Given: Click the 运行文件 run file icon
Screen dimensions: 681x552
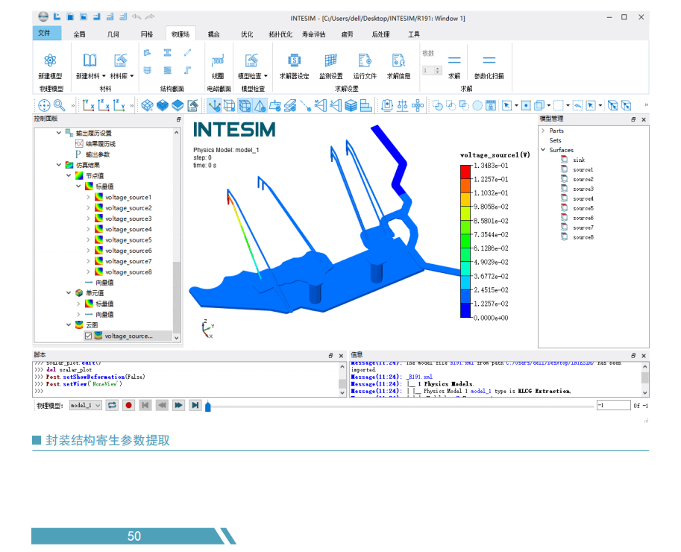Looking at the screenshot, I should 364,62.
